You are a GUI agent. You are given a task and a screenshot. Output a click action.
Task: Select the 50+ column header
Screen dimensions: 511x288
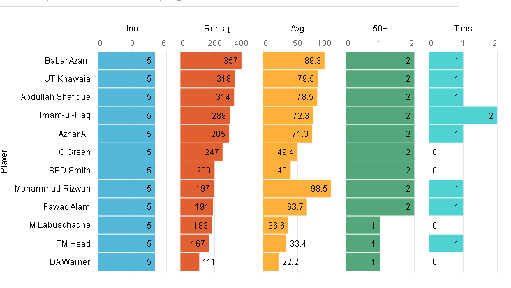(x=380, y=29)
